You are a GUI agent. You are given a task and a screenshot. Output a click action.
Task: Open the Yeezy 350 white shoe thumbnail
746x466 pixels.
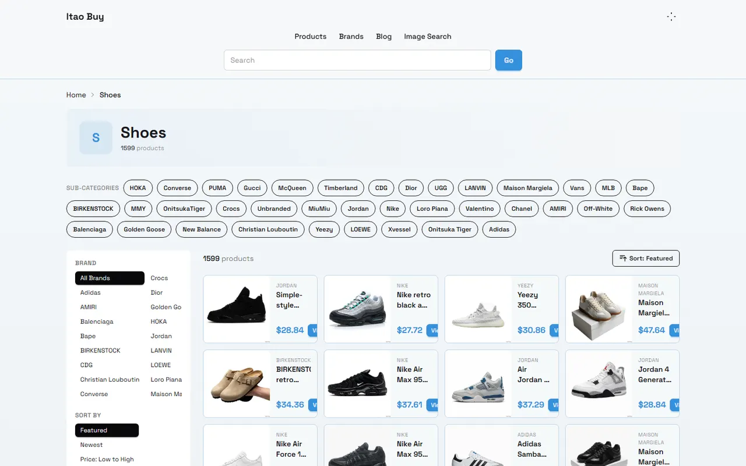coord(478,309)
